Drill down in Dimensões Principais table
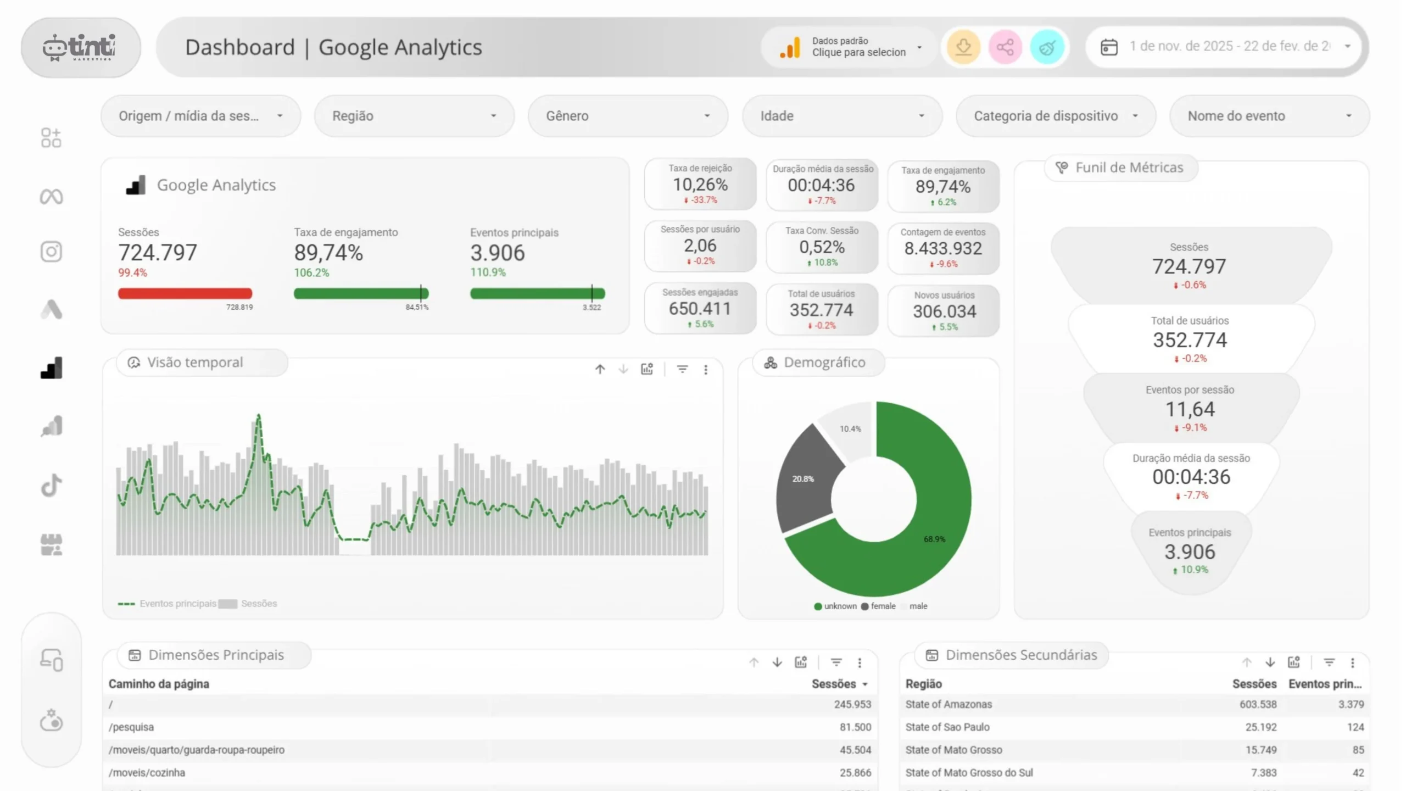 tap(777, 662)
